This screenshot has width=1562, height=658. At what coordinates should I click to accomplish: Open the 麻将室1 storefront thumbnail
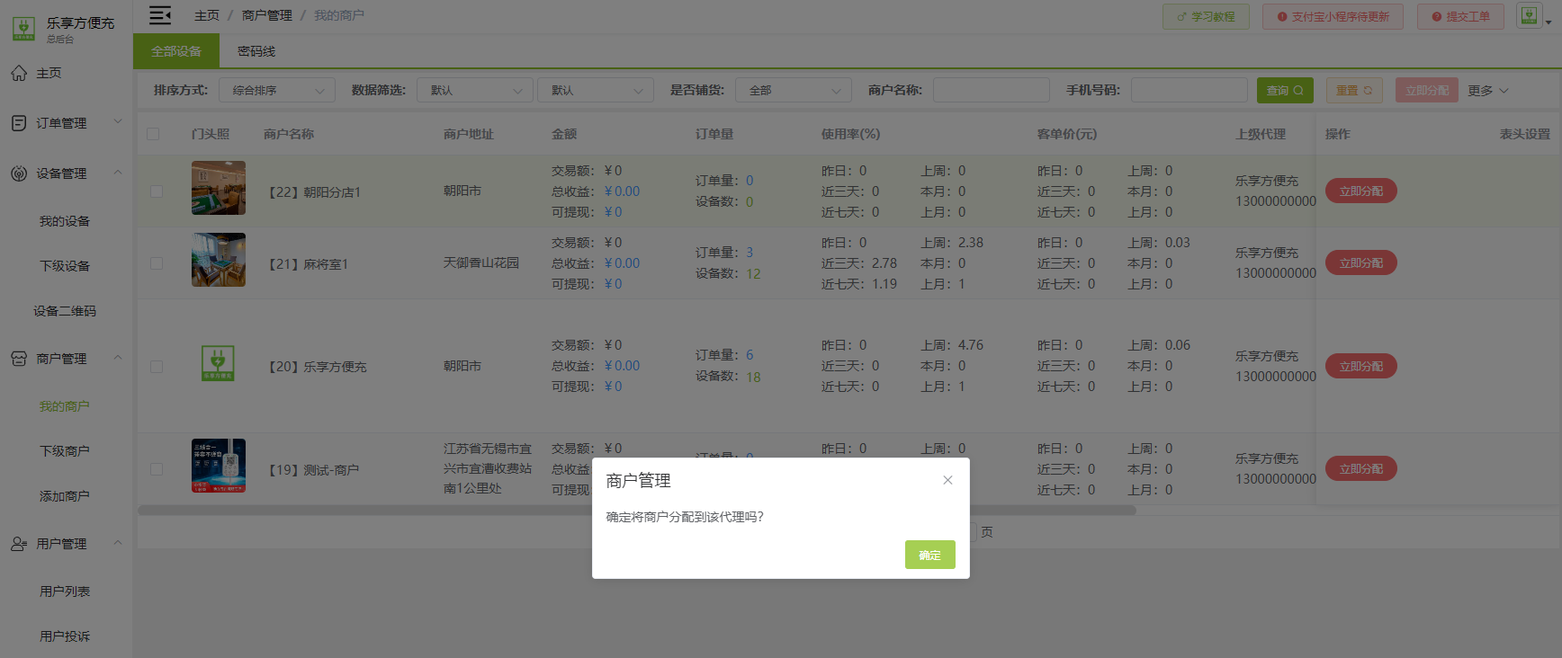(x=219, y=260)
